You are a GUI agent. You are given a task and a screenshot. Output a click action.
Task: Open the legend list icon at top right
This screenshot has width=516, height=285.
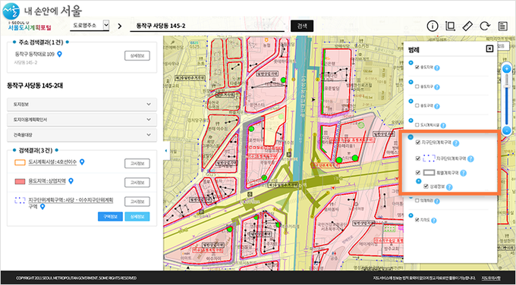502,26
